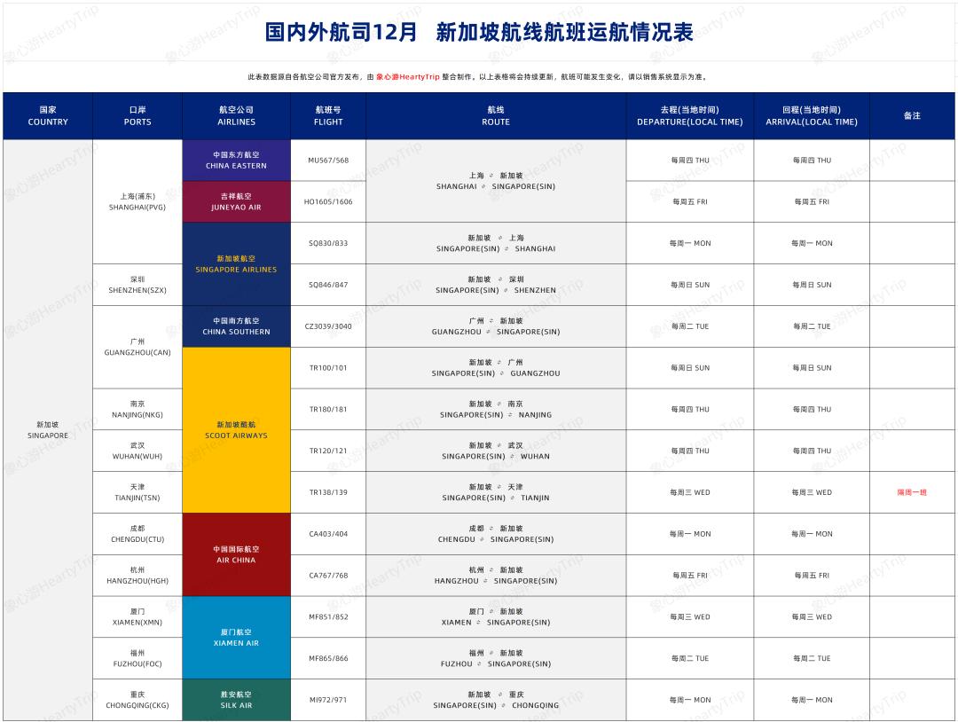This screenshot has height=722, width=958.
Task: Click the yellow SCOOT AIRWAYS airline block
Action: 235,429
